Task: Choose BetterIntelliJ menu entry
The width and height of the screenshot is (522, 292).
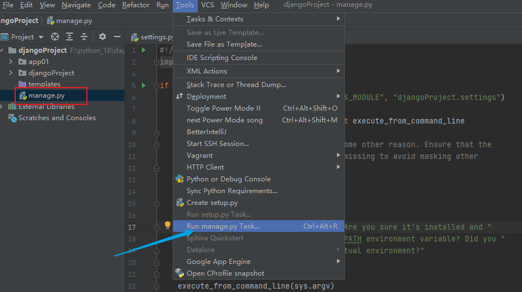Action: pos(258,131)
